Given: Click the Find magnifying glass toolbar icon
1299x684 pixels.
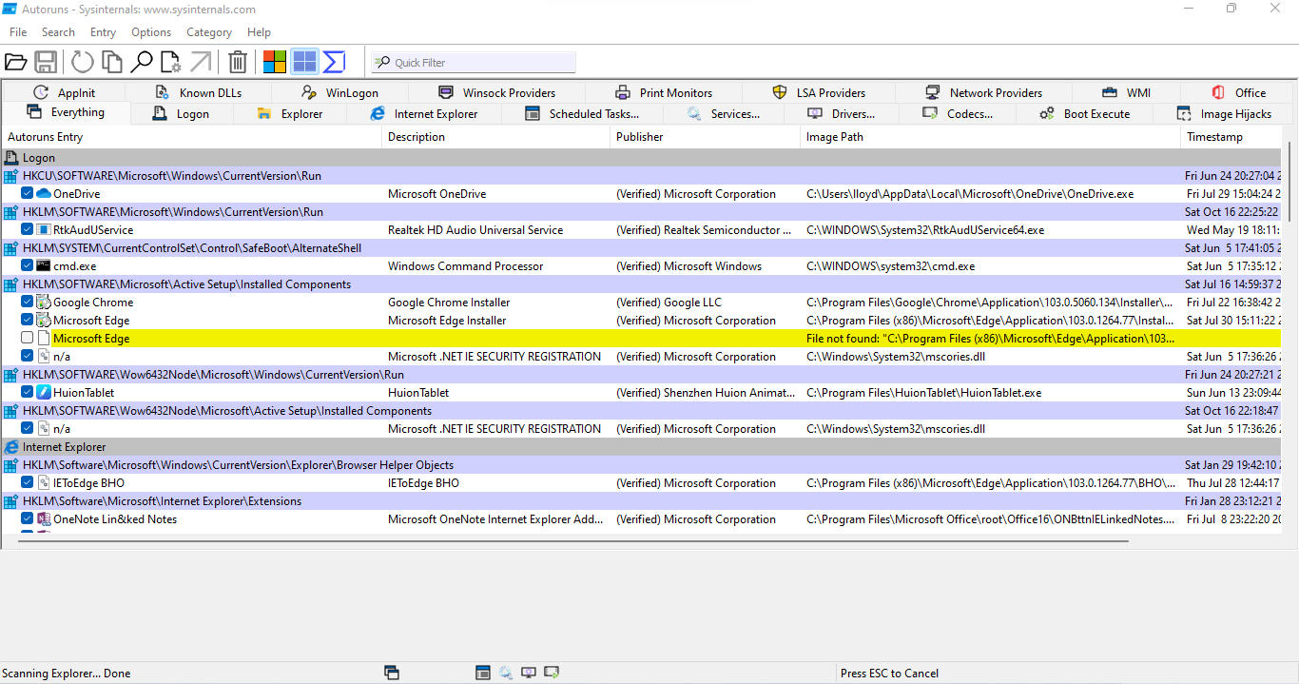Looking at the screenshot, I should click(142, 63).
